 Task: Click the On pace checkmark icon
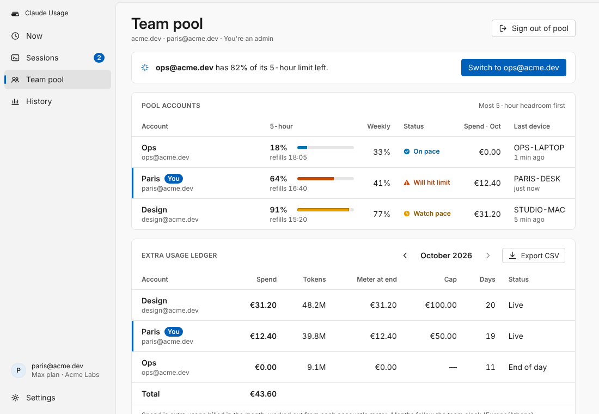pyautogui.click(x=407, y=151)
